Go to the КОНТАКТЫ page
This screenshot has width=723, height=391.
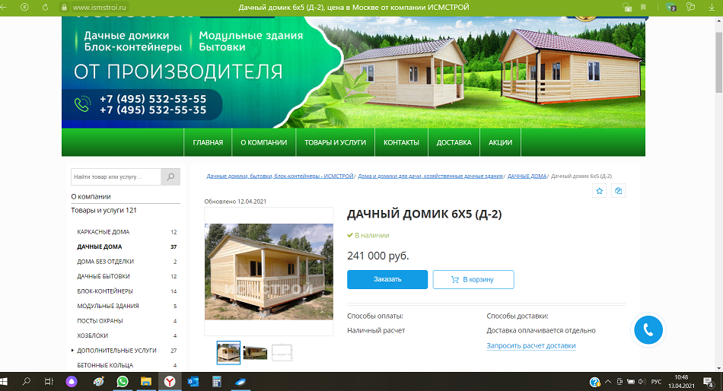click(401, 142)
